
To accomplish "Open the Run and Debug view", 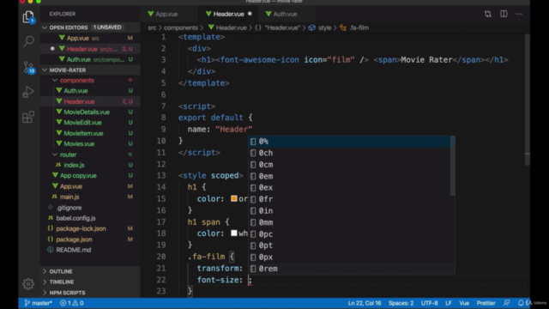I will tap(28, 92).
